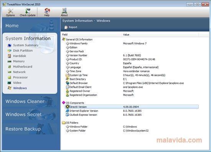Click the Registered Owner user icon
This screenshot has height=152, width=211.
[x=68, y=91]
